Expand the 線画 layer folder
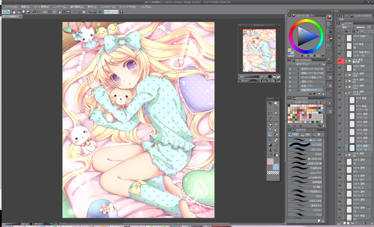Screen dimensions: 374x227 (346, 61)
